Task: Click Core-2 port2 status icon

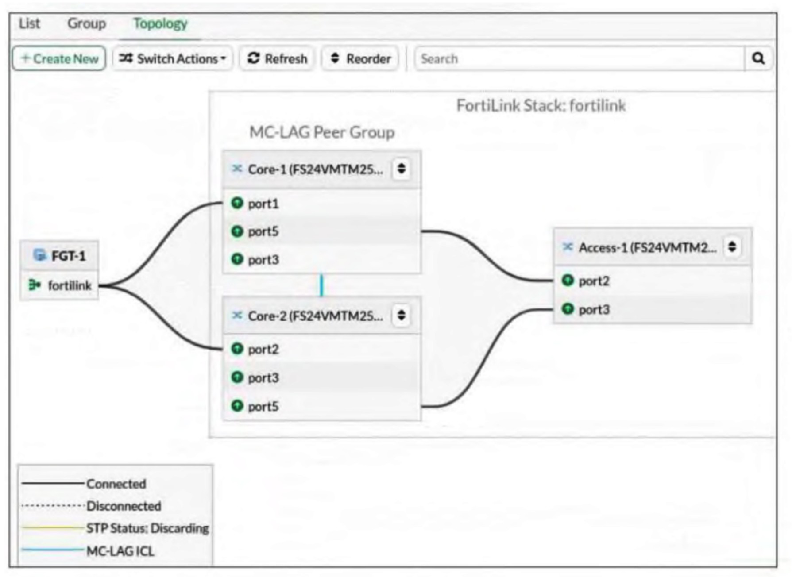Action: click(x=237, y=349)
